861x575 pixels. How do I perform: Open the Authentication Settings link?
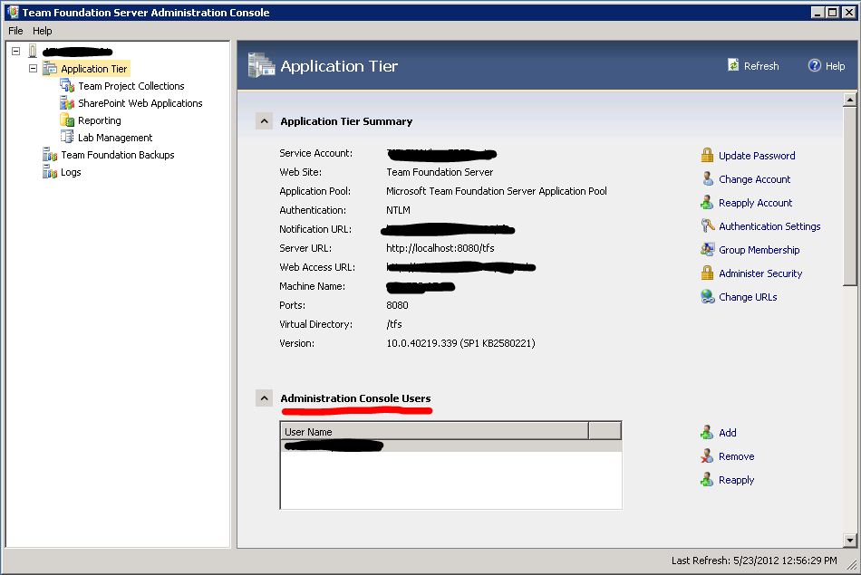(x=769, y=226)
